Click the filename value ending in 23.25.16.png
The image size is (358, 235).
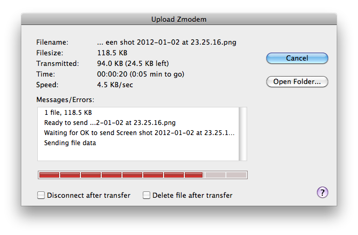tap(167, 43)
